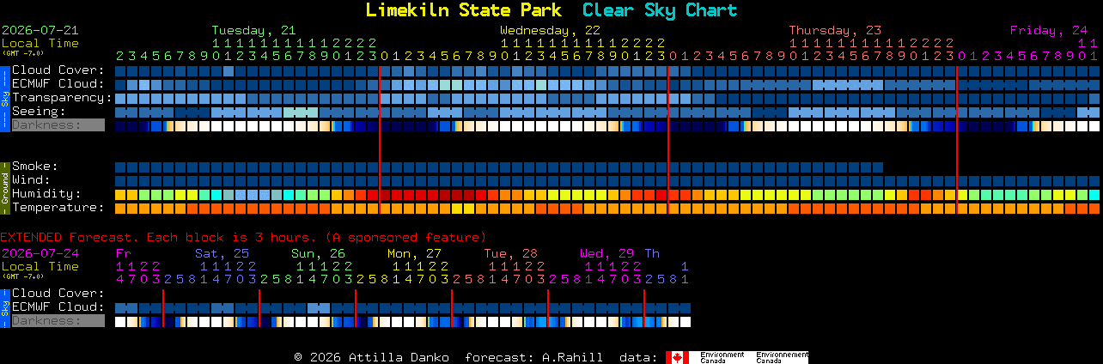Screen dimensions: 1103x364
Task: Click the Wednesday, 22 day header
Action: [551, 30]
